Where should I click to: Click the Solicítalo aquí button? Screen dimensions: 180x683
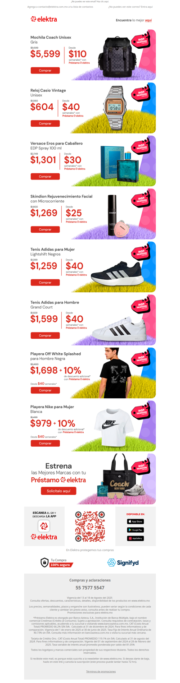click(58, 491)
